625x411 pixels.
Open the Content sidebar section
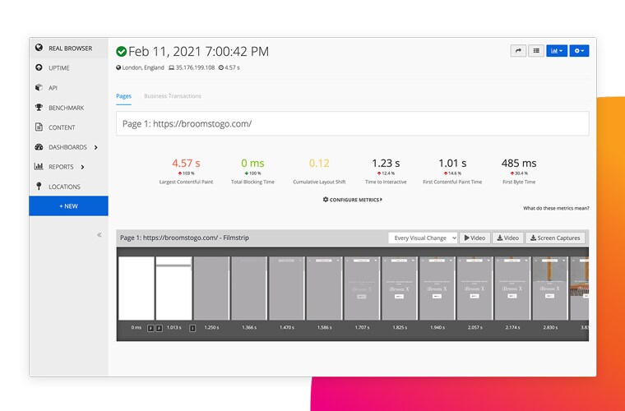pos(68,127)
